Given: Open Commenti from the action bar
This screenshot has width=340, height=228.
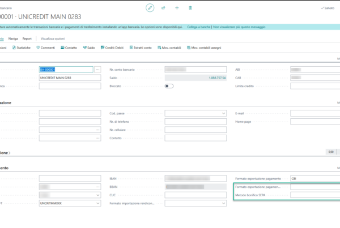Looking at the screenshot, I should pos(46,48).
